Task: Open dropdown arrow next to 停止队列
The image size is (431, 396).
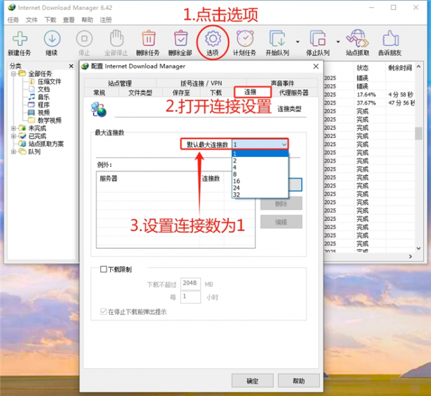Action: point(338,42)
